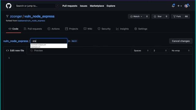Open the vuln_node_express repository title link

tap(40, 16)
